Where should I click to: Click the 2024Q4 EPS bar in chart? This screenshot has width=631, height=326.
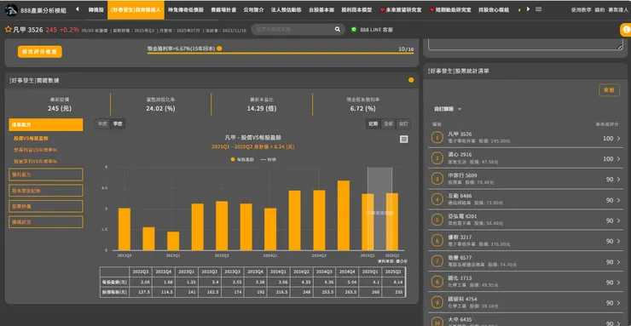pyautogui.click(x=344, y=215)
